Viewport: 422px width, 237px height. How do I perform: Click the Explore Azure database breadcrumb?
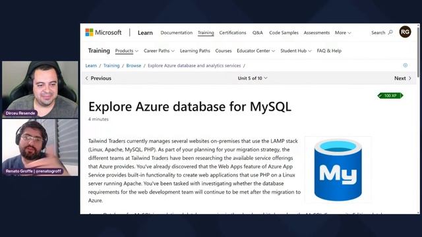tap(194, 66)
